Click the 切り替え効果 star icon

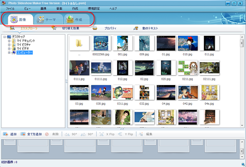pos(54,28)
